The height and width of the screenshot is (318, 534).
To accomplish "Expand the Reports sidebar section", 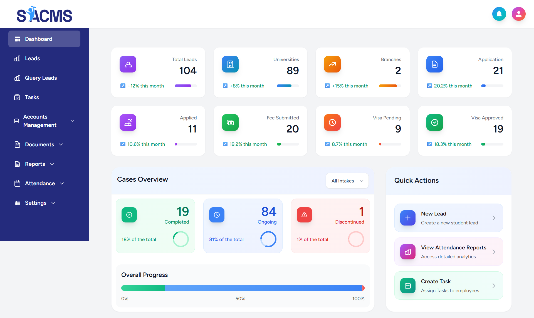I will (x=35, y=164).
